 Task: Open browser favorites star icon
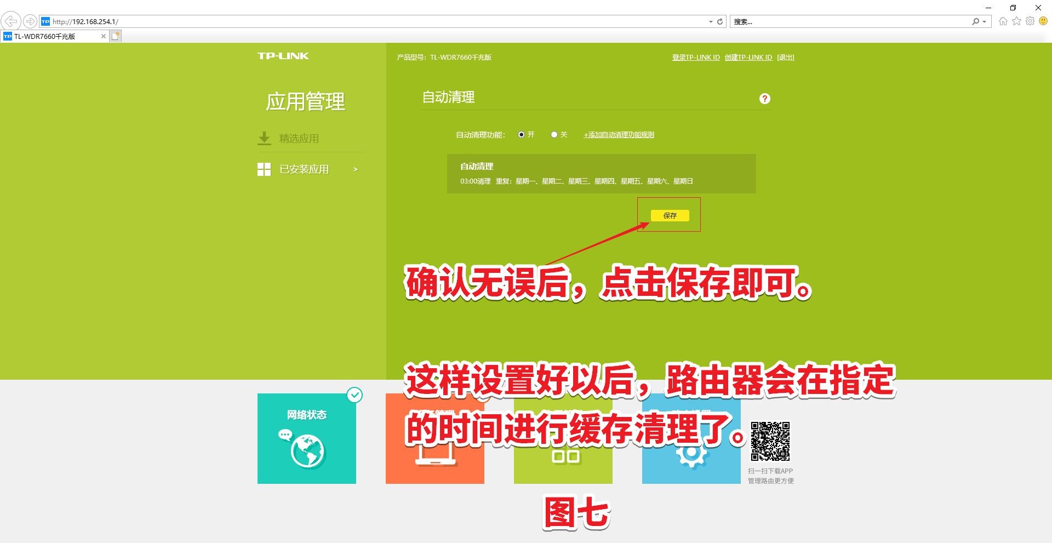pyautogui.click(x=1016, y=21)
